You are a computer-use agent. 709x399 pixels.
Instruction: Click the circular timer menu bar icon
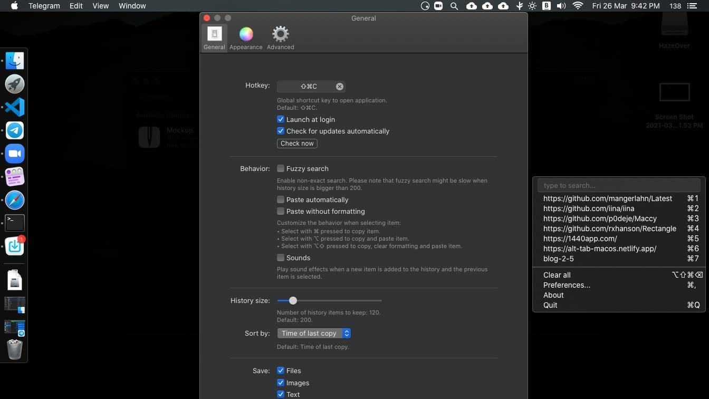[x=425, y=6]
